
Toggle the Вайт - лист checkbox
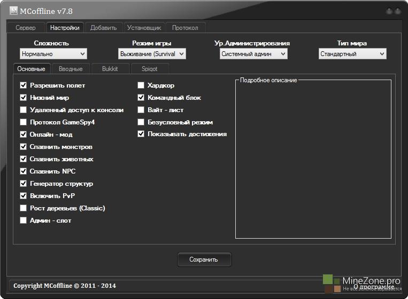pos(141,110)
